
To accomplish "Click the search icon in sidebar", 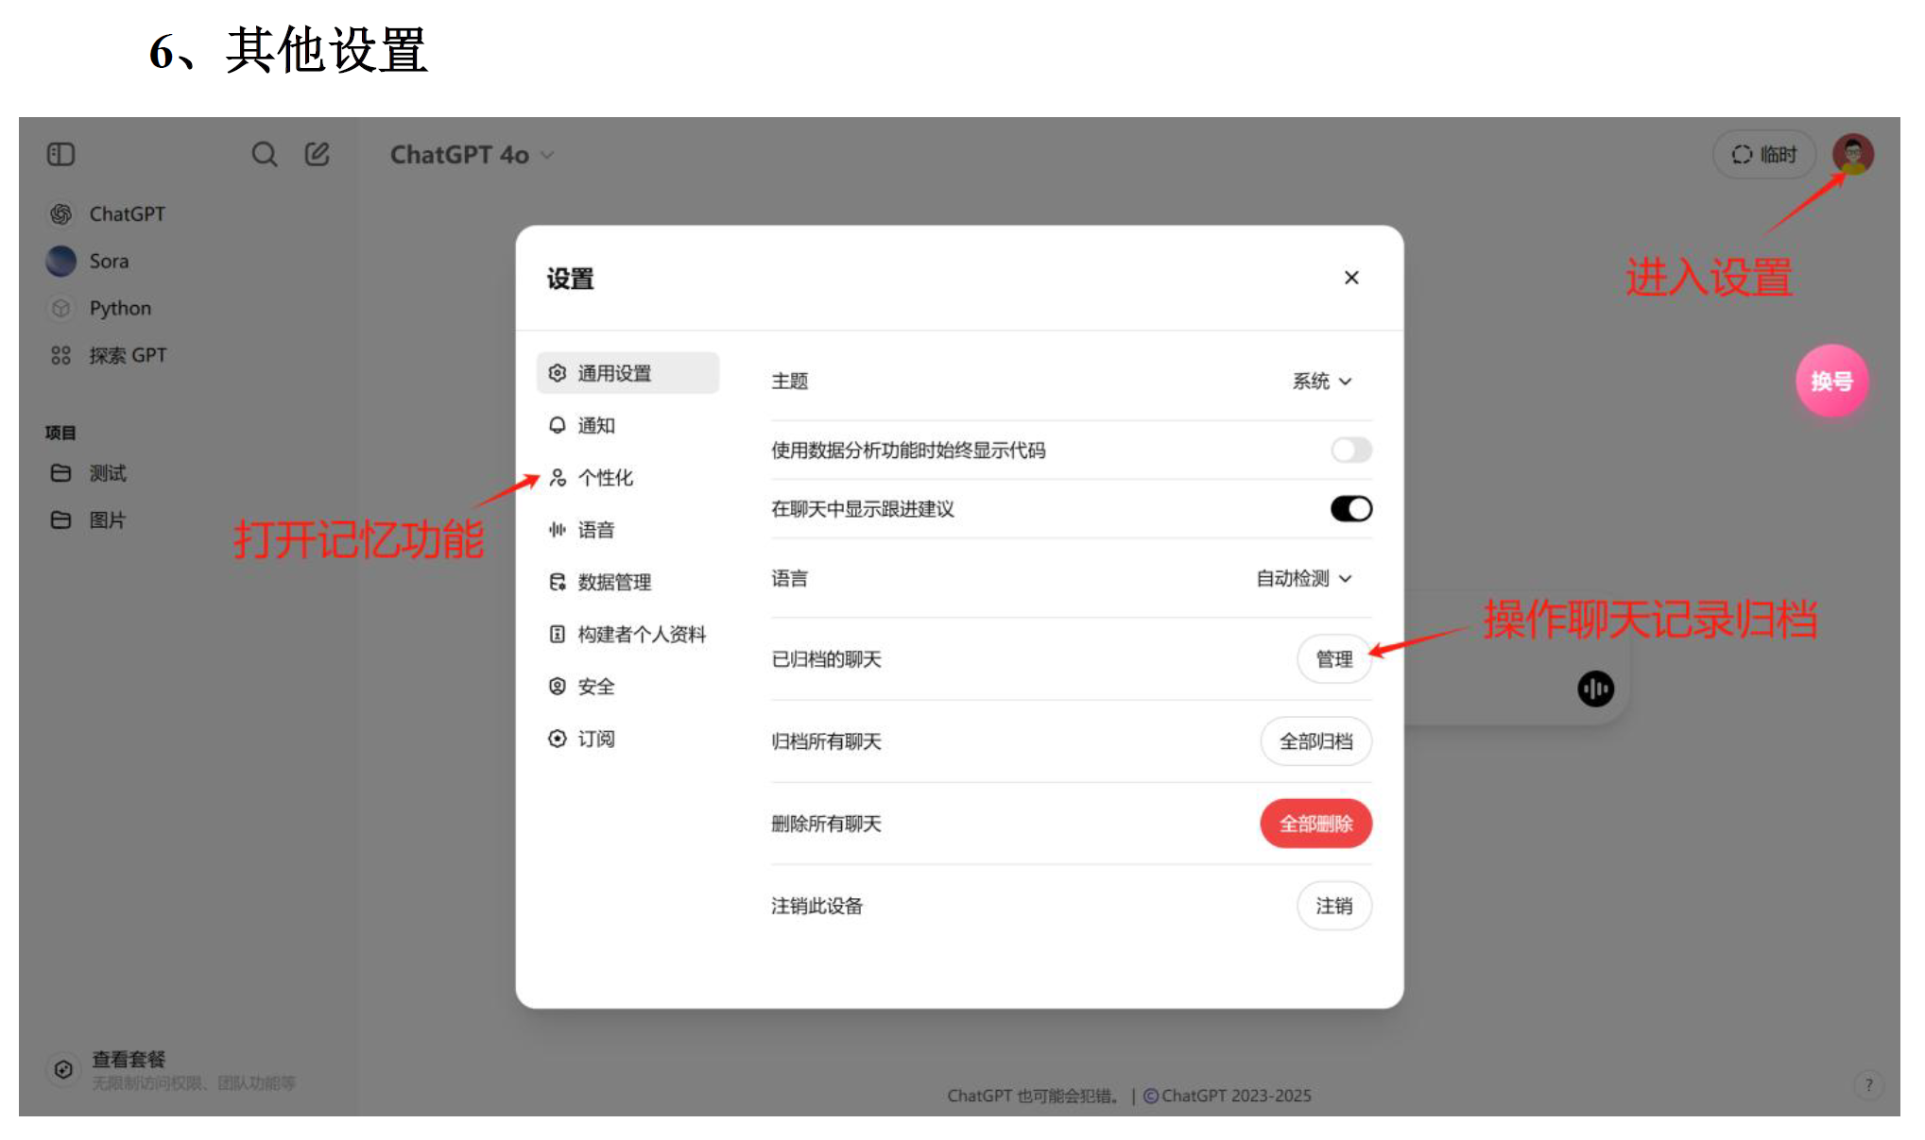I will (265, 154).
